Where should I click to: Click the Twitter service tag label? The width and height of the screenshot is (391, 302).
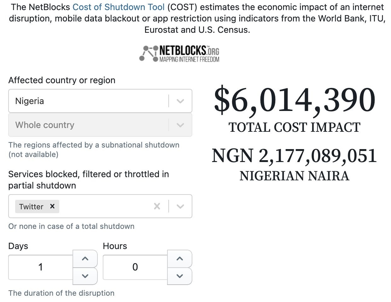pos(31,206)
